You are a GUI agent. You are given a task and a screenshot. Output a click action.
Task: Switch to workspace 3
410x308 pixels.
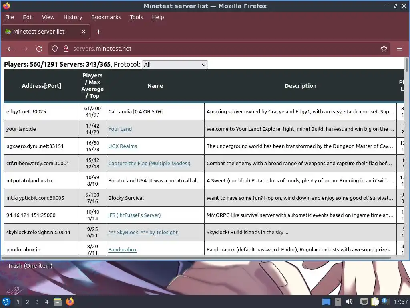pyautogui.click(x=37, y=302)
